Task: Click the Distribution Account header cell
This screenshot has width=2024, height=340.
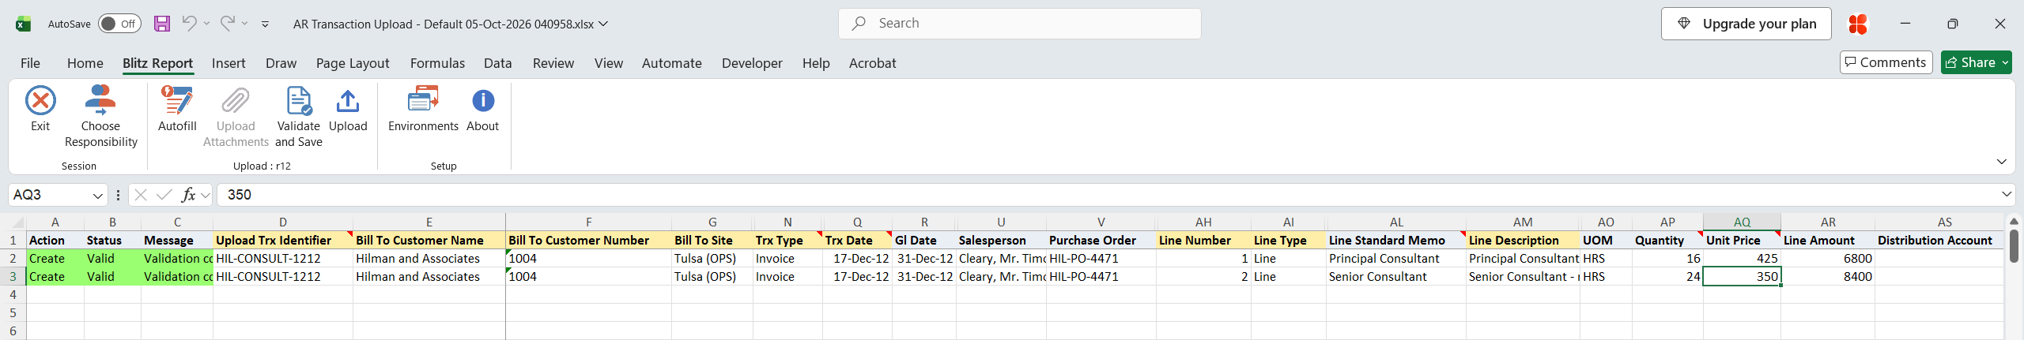Action: [1939, 240]
